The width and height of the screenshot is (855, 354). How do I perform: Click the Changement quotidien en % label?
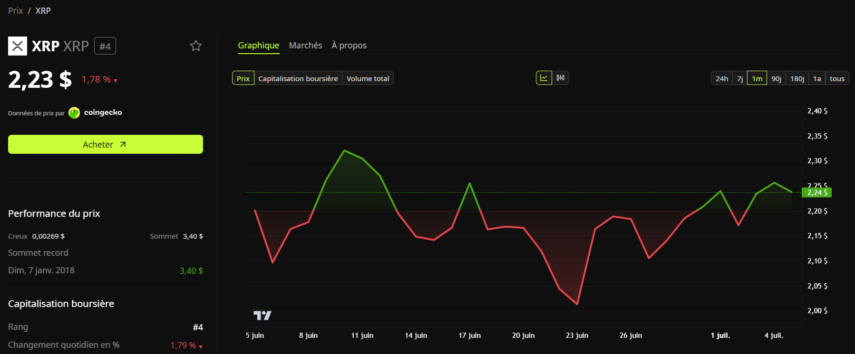(64, 345)
